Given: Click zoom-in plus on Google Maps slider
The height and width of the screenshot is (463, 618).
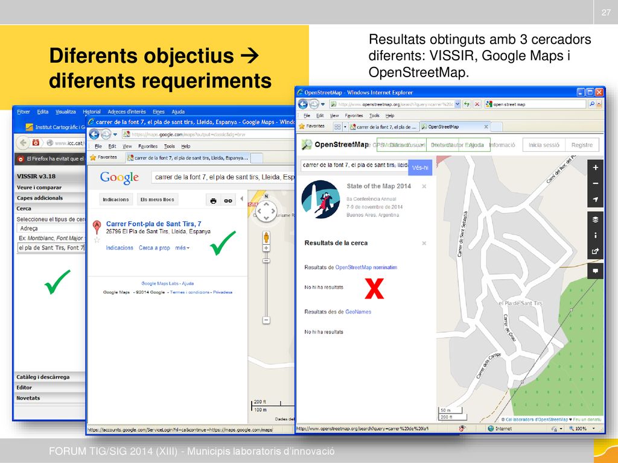Looking at the screenshot, I should tap(266, 248).
